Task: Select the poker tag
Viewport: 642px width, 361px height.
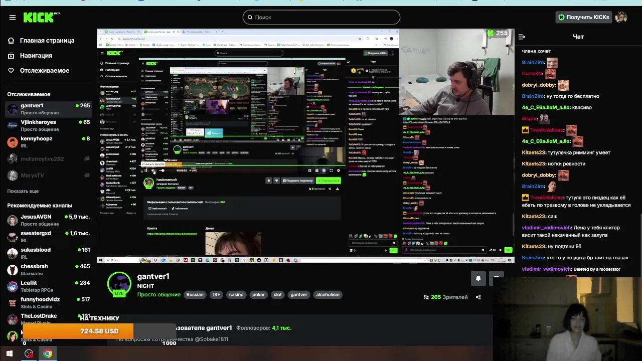Action: pyautogui.click(x=258, y=295)
